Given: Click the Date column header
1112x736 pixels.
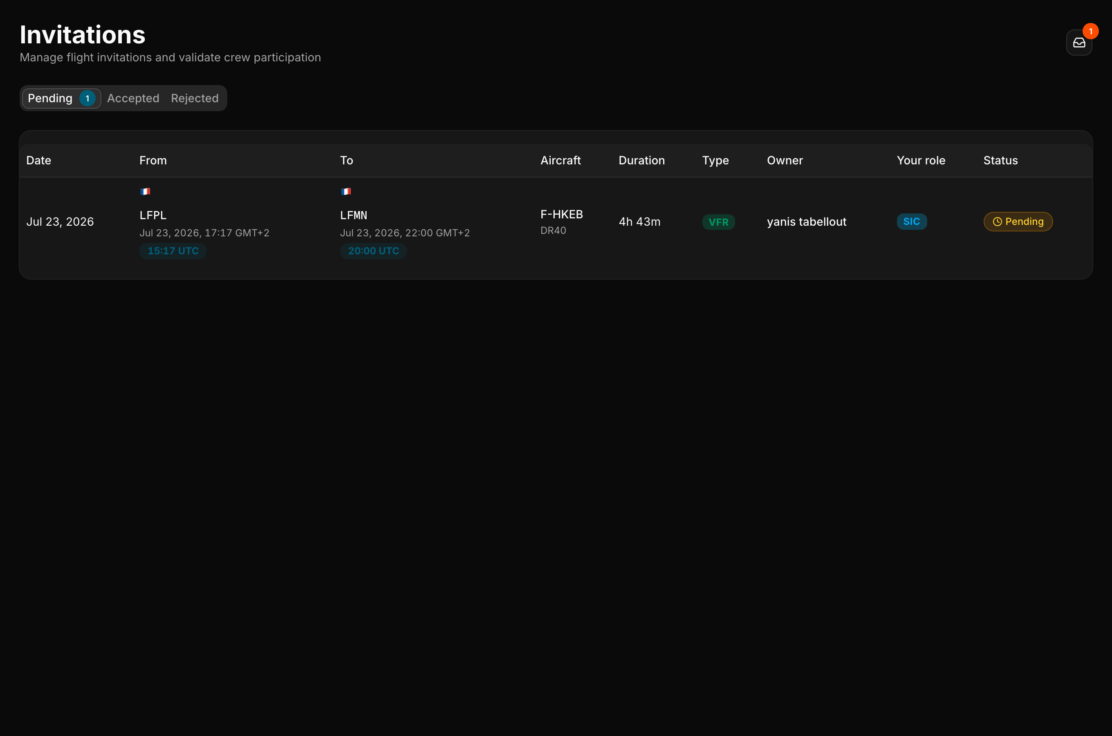Looking at the screenshot, I should pyautogui.click(x=38, y=161).
